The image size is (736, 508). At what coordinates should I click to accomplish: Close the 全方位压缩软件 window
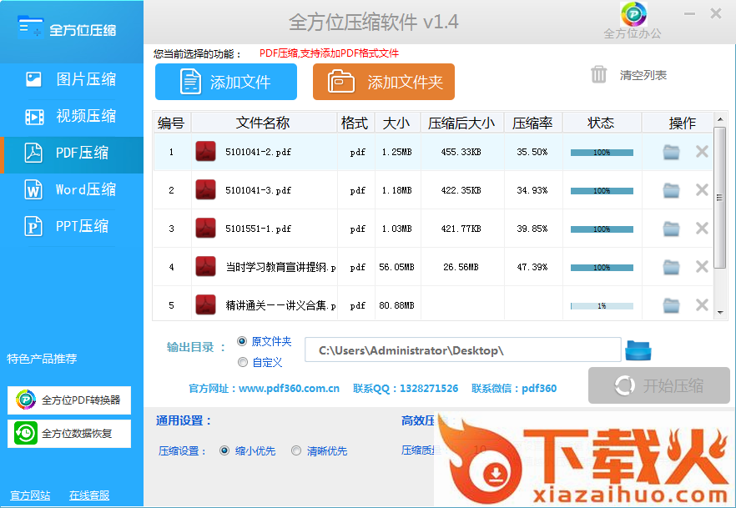[x=716, y=13]
